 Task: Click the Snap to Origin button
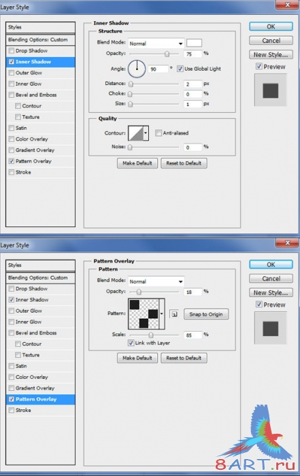click(x=206, y=314)
